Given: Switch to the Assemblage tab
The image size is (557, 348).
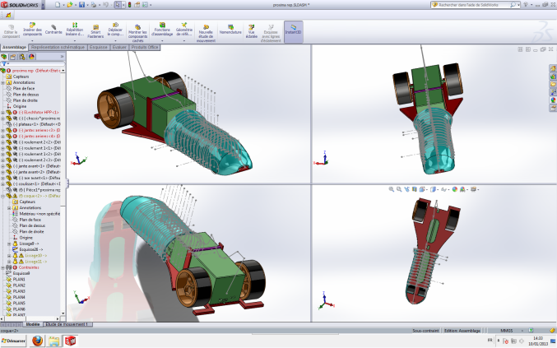Looking at the screenshot, I should pos(14,47).
